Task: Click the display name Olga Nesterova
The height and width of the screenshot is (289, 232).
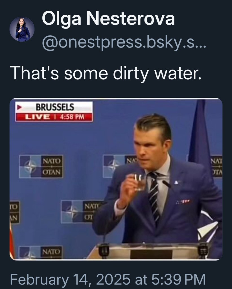Action: [108, 20]
